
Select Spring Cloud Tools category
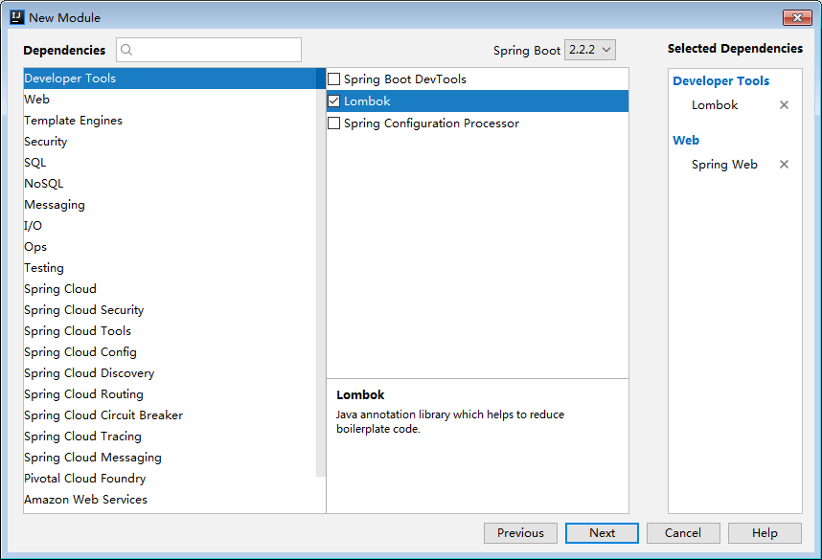170,330
